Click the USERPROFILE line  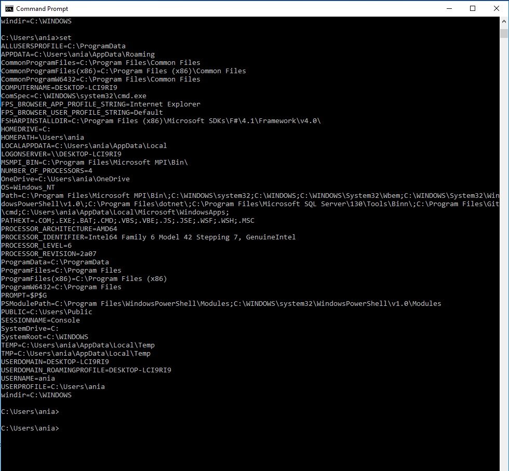(x=53, y=387)
